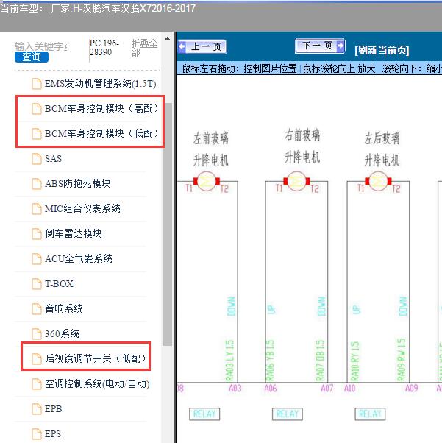This screenshot has width=442, height=443.
Task: Select the EPB entry text
Action: pos(53,409)
